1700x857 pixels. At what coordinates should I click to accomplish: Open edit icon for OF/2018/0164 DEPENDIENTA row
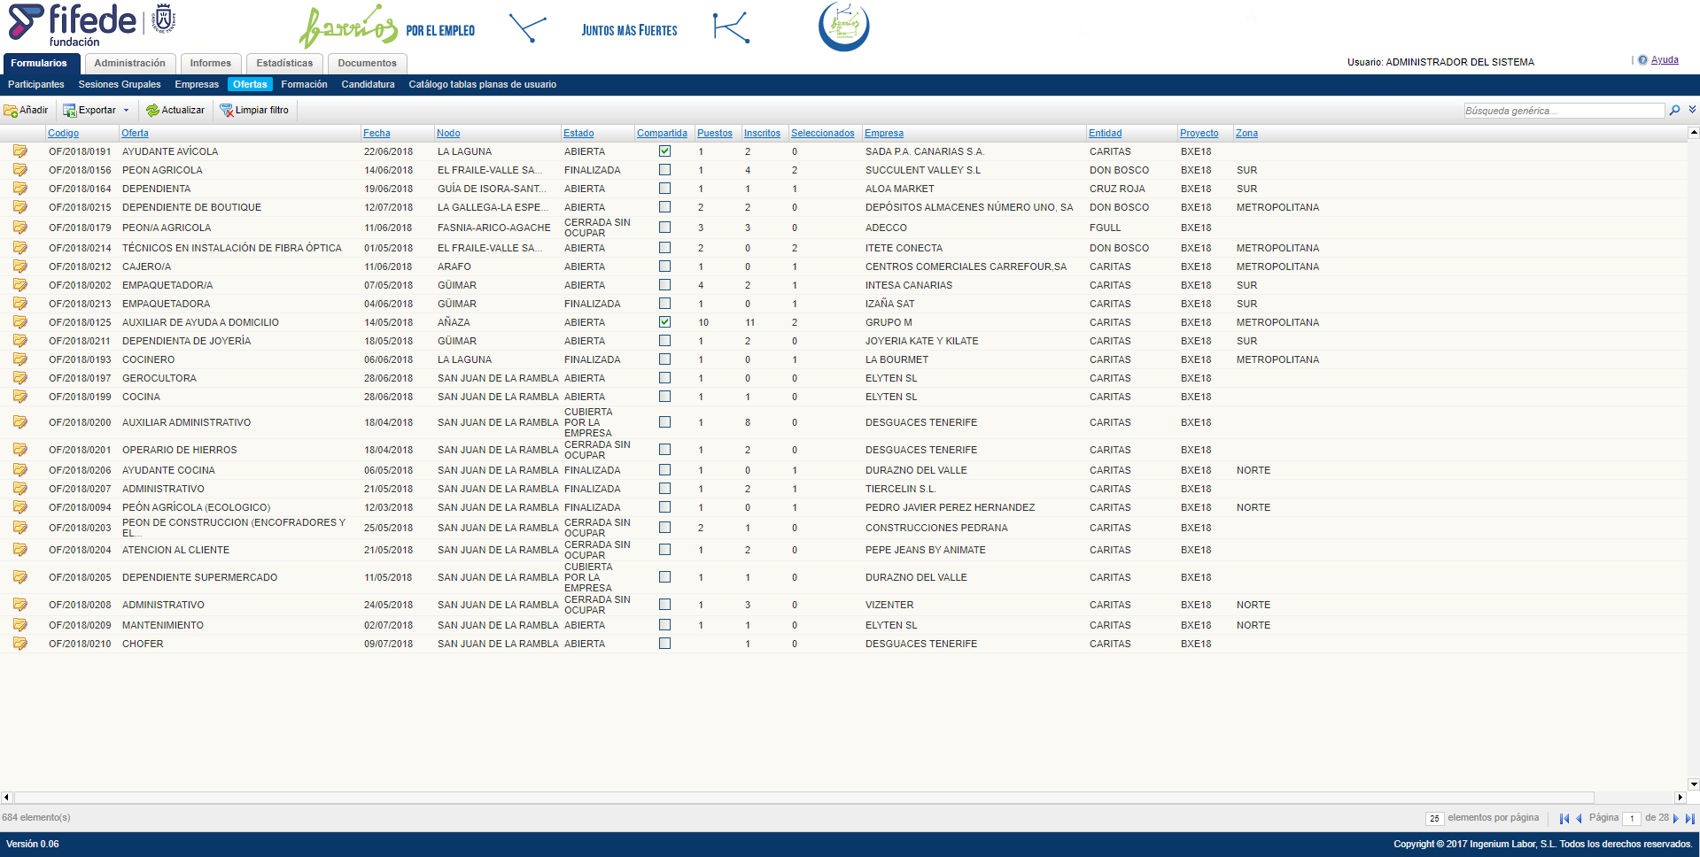[x=19, y=189]
